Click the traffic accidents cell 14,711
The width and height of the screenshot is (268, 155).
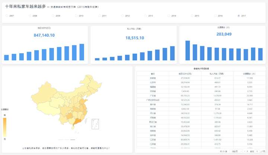(x=249, y=104)
